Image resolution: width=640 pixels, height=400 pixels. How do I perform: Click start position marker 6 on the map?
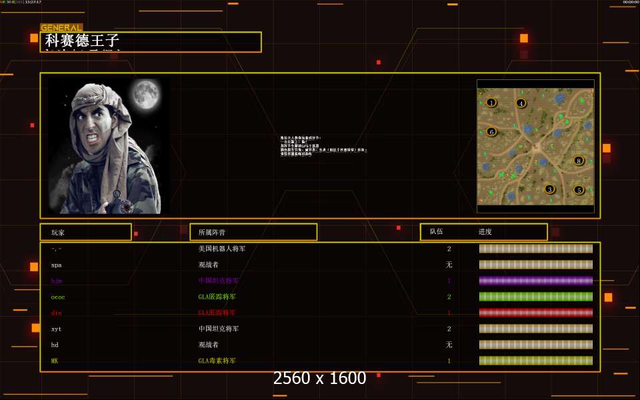click(491, 132)
